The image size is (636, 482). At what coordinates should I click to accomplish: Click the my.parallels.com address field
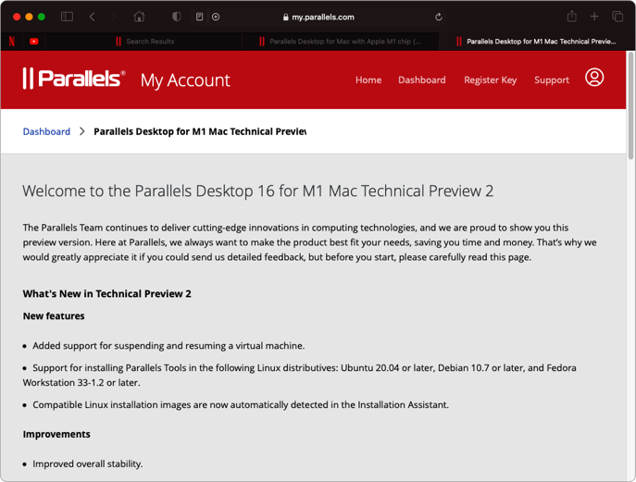318,17
